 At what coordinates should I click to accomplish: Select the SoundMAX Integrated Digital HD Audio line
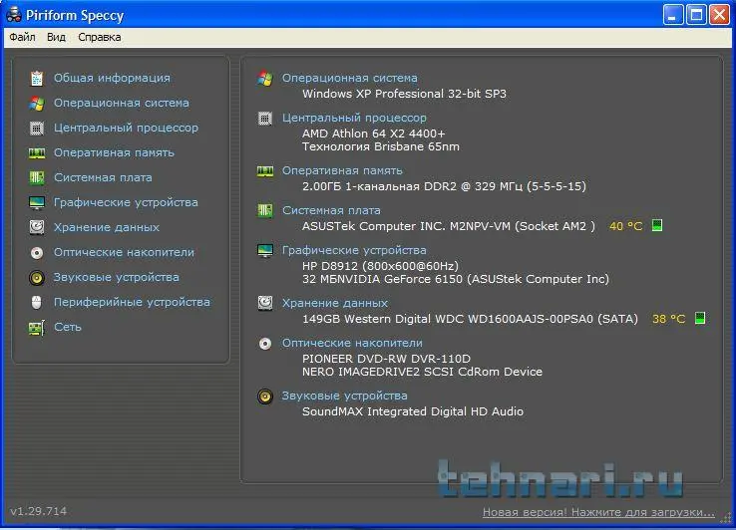(x=413, y=411)
